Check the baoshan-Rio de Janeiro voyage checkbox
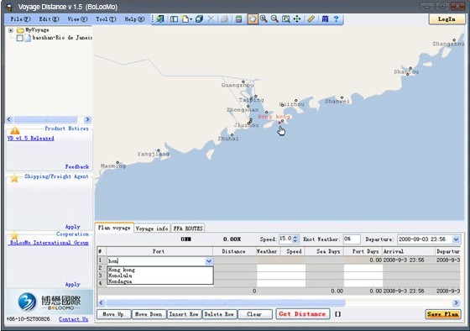 click(x=20, y=38)
